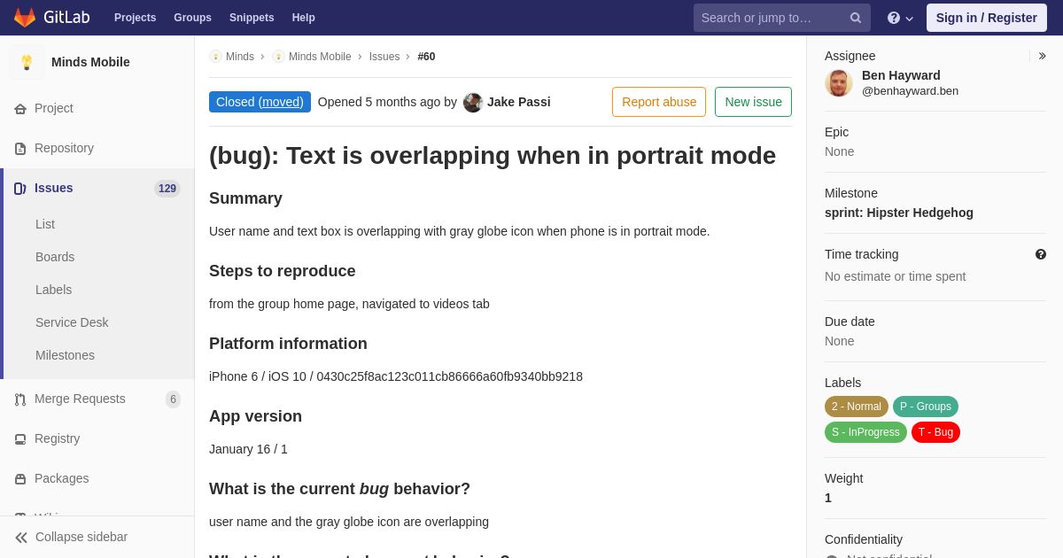This screenshot has width=1063, height=558.
Task: Click the January 16 / 1 version text
Action: click(x=248, y=449)
